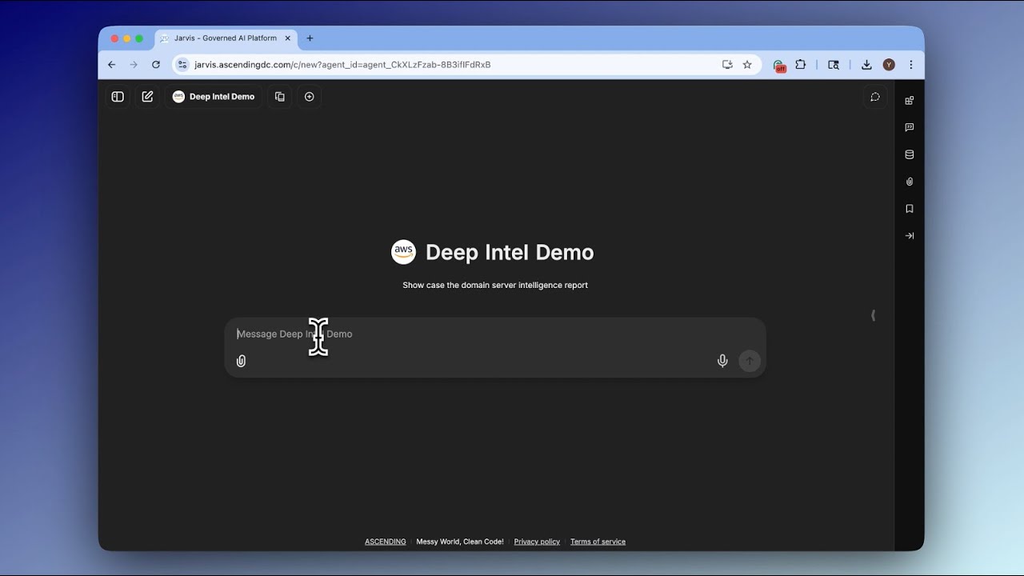Bookmark this page with the star icon
The width and height of the screenshot is (1024, 576).
click(x=747, y=65)
